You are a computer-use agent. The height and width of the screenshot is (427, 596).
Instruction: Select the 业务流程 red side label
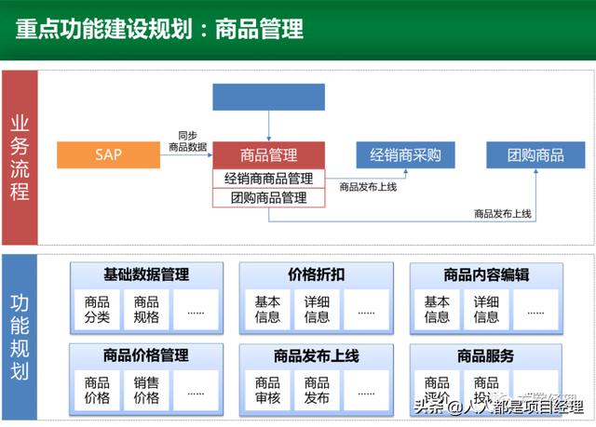click(x=20, y=157)
